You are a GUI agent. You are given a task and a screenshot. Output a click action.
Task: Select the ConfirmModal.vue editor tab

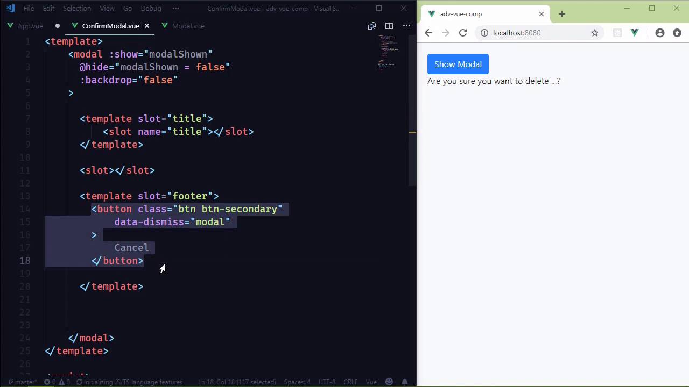110,26
